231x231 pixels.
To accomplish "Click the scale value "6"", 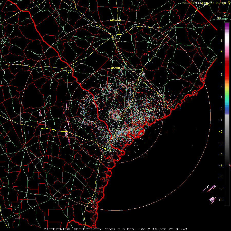I will point(222,40).
